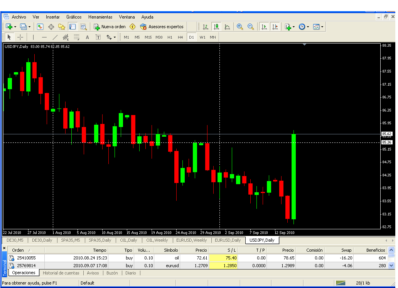Open the Navigator folder-star icon

(x=61, y=27)
